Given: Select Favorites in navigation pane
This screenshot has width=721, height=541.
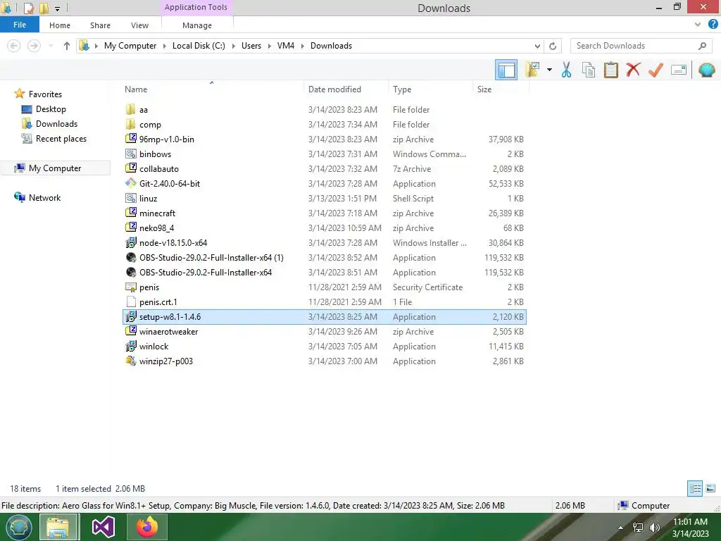Looking at the screenshot, I should coord(45,94).
